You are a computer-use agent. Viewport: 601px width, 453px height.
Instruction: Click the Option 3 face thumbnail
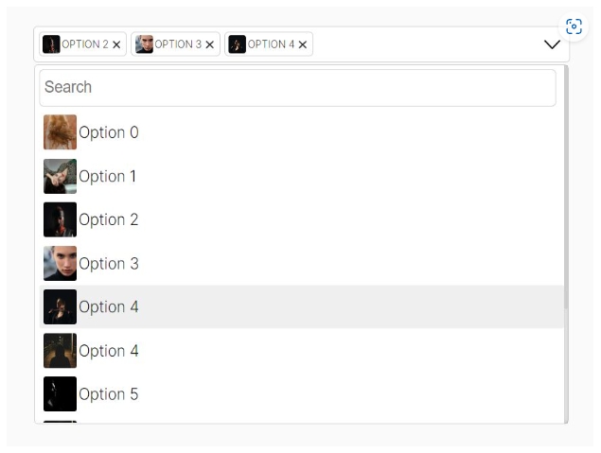pos(60,264)
